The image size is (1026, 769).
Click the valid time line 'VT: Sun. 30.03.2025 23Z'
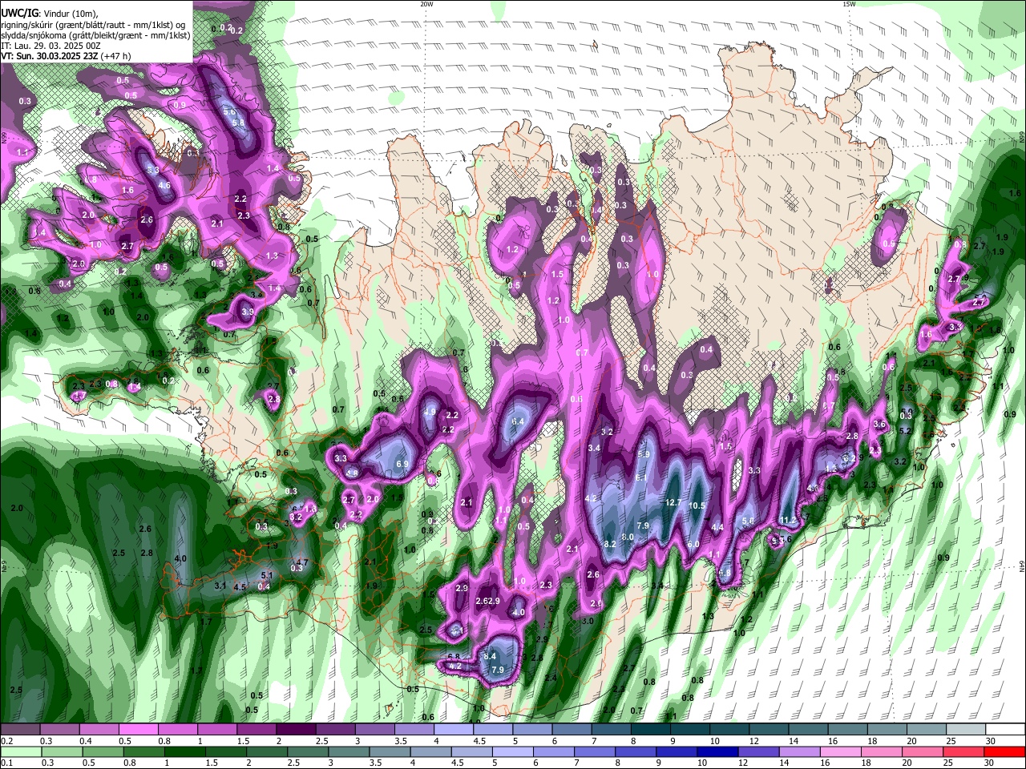coord(50,56)
